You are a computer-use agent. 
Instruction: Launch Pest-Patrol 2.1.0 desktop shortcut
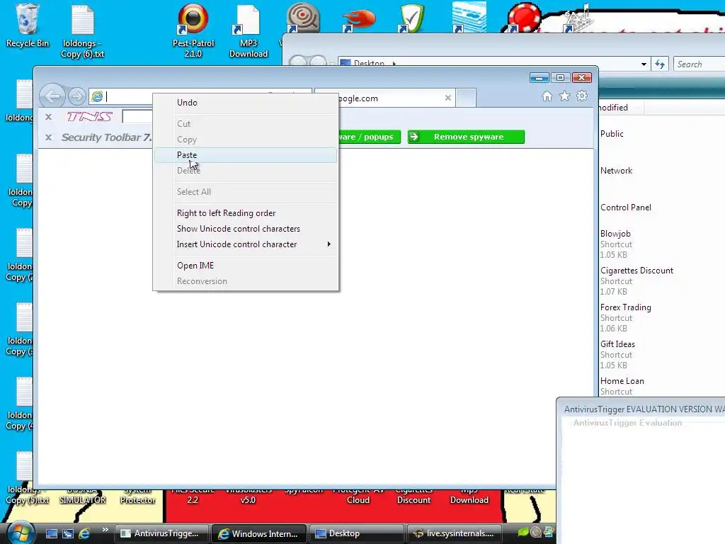193,30
